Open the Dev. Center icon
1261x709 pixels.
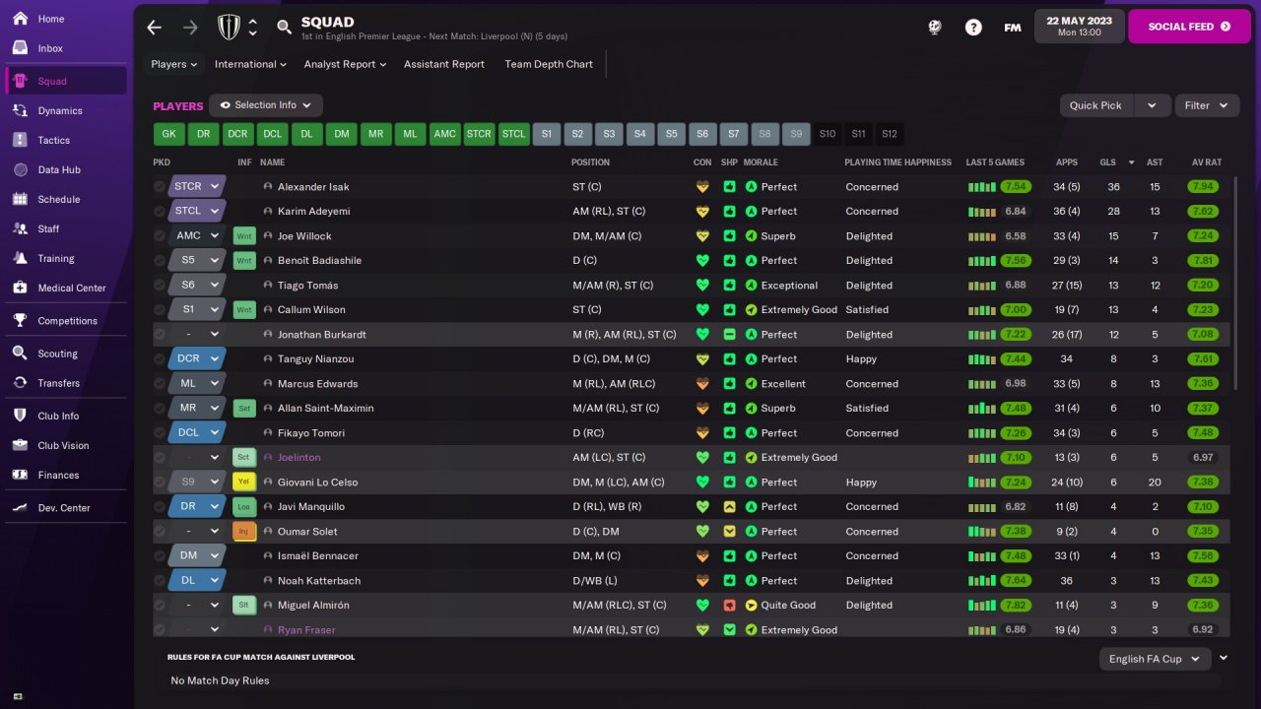tap(21, 507)
